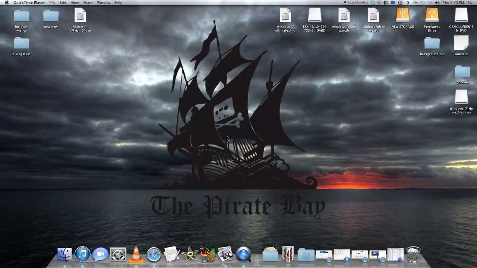Open the documents folder stack left of pictures stack
477x268 pixels.
pos(270,254)
